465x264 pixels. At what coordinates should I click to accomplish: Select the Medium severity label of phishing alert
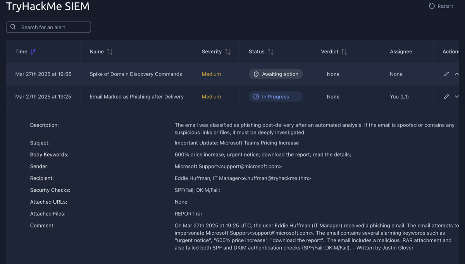pos(211,96)
